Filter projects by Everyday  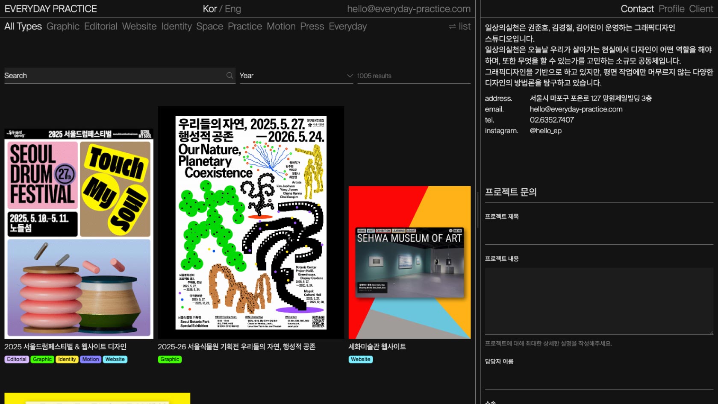click(x=348, y=26)
